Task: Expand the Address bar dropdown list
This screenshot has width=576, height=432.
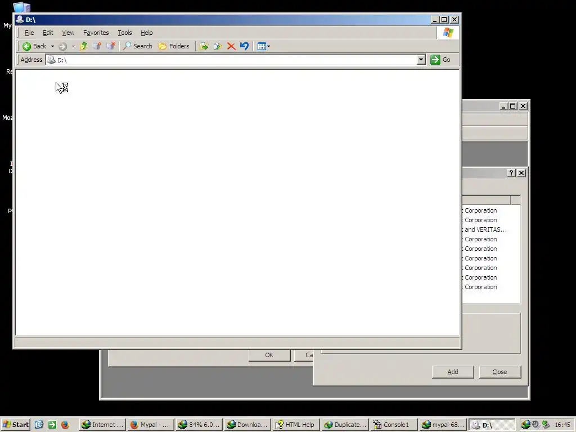Action: (421, 60)
